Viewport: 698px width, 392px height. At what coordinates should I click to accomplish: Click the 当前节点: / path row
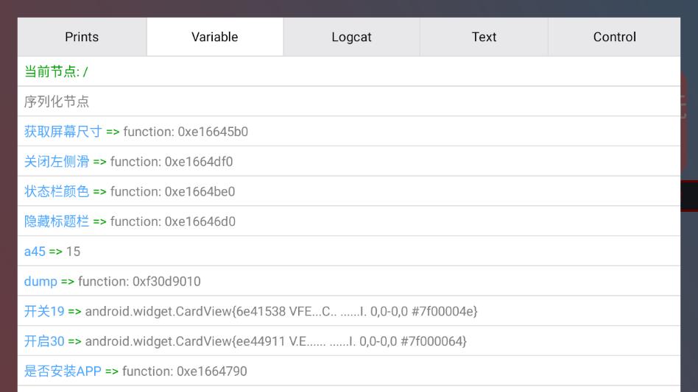coord(56,71)
